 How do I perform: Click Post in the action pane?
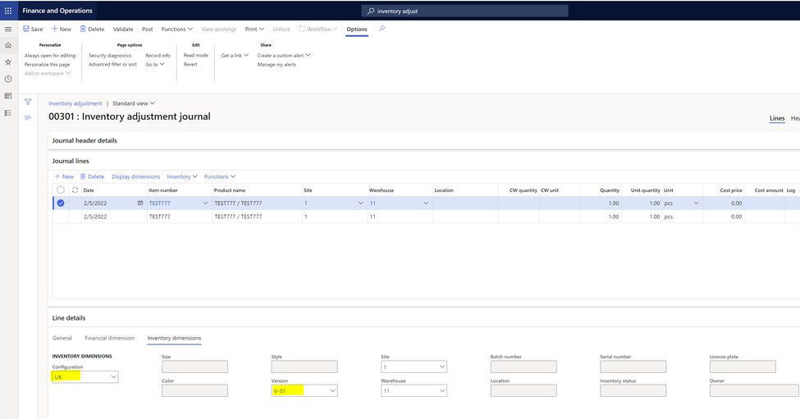(x=148, y=29)
